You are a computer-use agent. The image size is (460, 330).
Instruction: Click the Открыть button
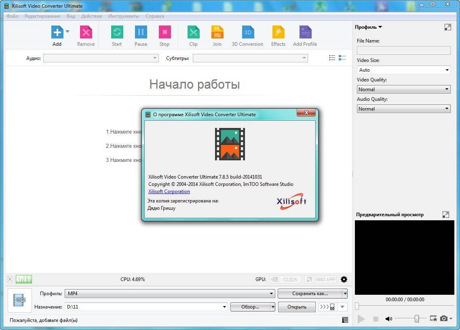(297, 307)
